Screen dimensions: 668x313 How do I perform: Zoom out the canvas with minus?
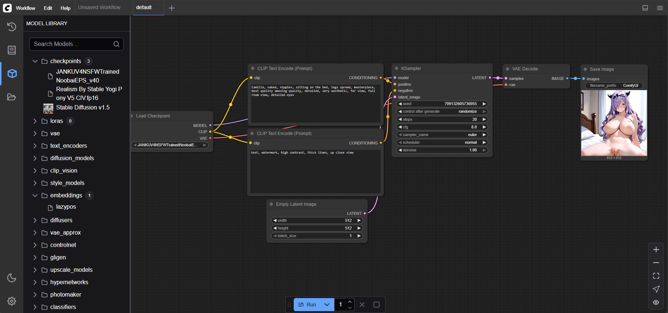tap(656, 263)
